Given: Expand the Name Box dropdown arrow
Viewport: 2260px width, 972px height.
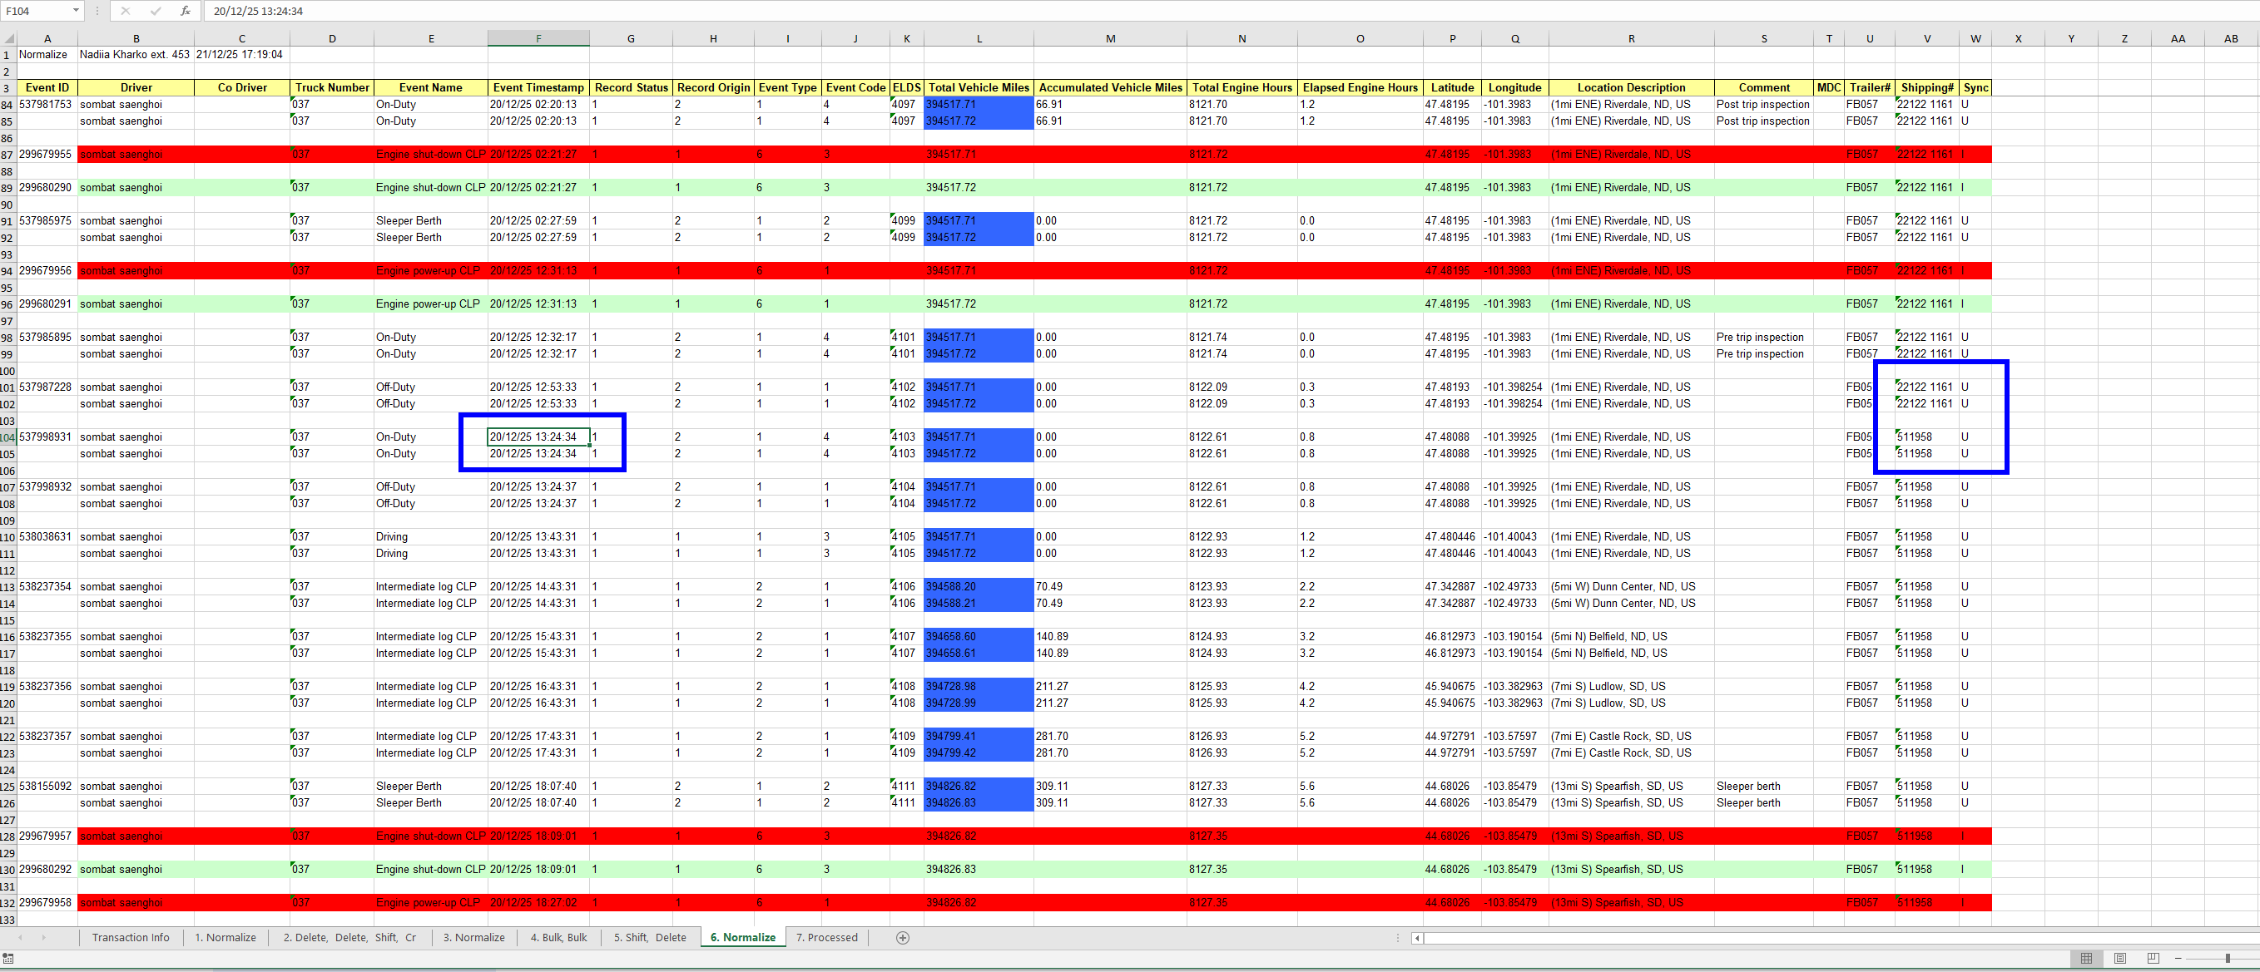Looking at the screenshot, I should (x=76, y=11).
